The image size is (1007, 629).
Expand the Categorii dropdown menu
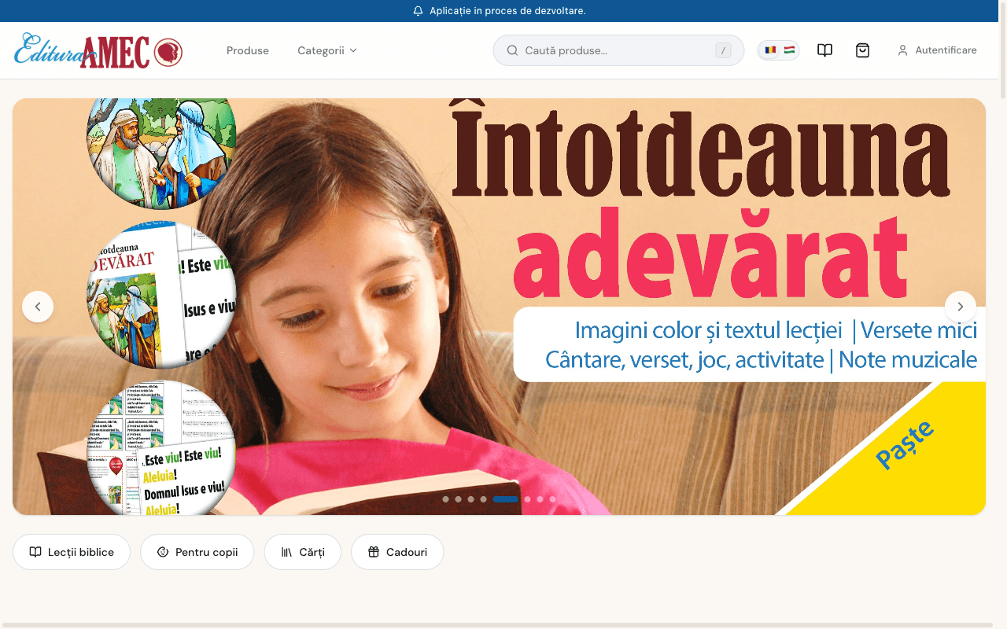tap(327, 50)
